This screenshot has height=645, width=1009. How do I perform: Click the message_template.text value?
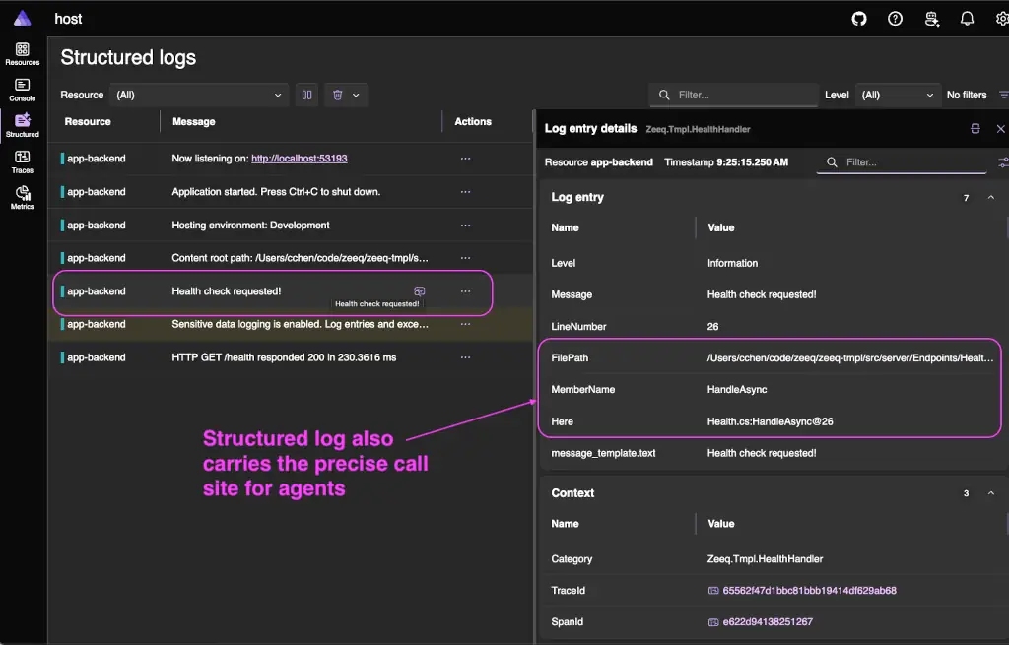click(762, 453)
